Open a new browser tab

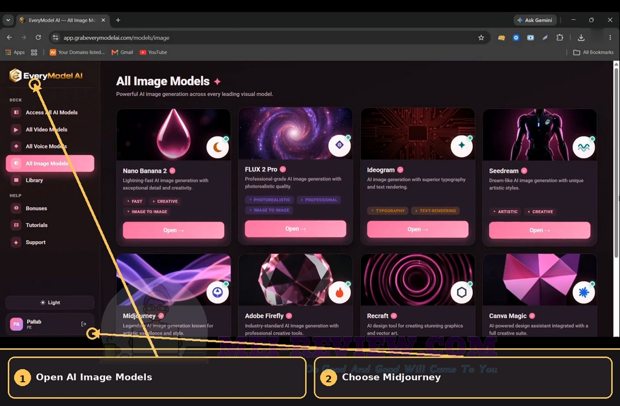tap(118, 20)
